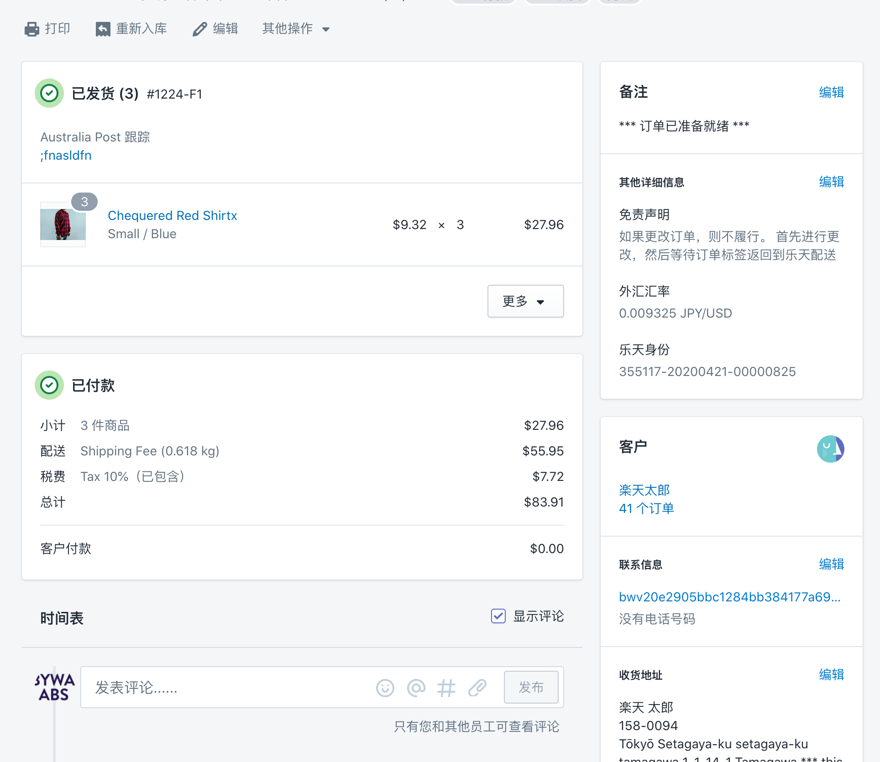Click the @ mention icon
This screenshot has width=880, height=762.
click(x=416, y=688)
